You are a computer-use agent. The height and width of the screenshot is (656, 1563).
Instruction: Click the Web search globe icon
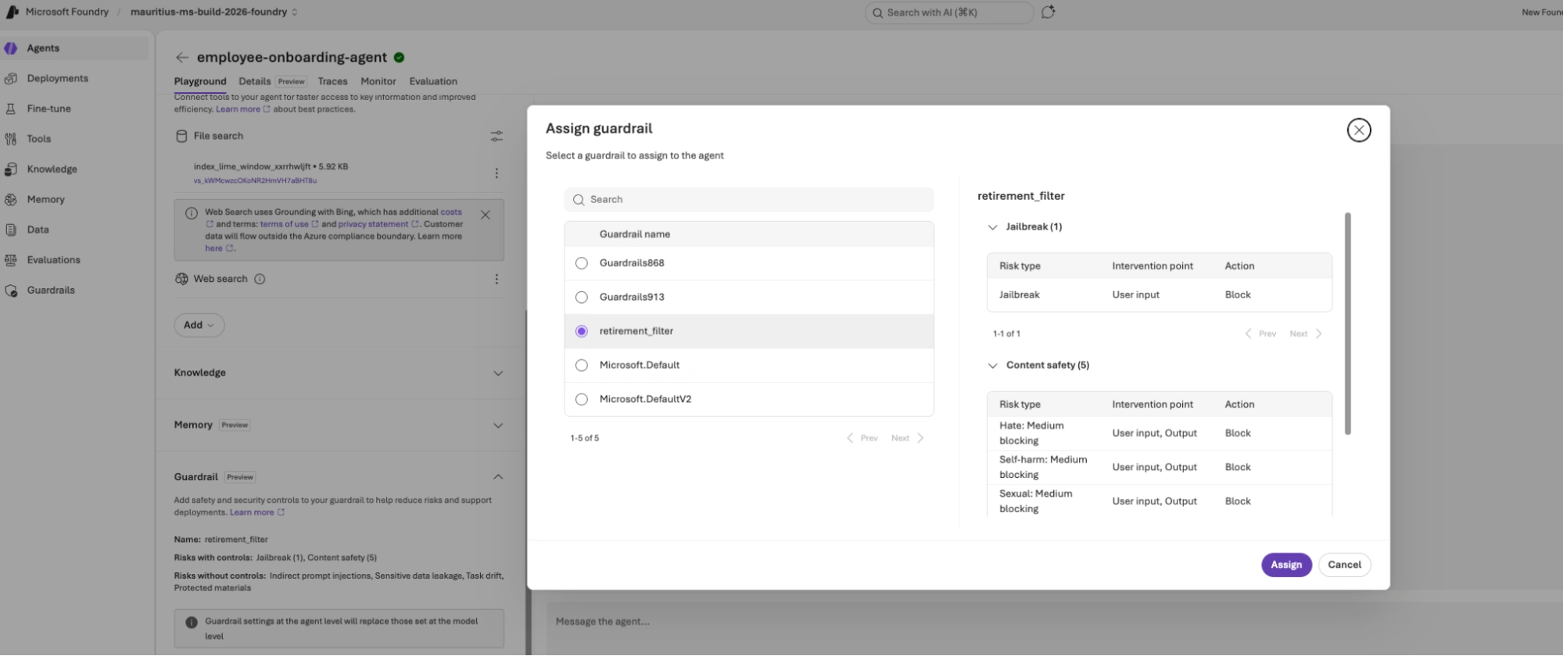tap(181, 280)
